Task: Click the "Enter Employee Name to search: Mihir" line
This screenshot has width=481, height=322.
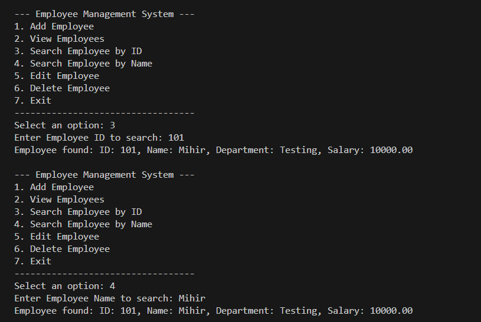Action: (x=110, y=298)
